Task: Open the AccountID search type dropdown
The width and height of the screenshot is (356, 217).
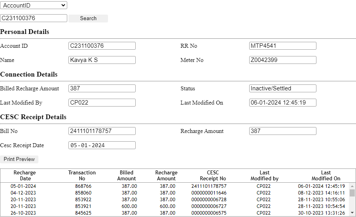Action: pos(34,5)
